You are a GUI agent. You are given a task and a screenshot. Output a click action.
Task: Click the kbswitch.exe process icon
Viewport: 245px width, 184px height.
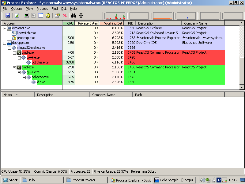tap(14, 33)
